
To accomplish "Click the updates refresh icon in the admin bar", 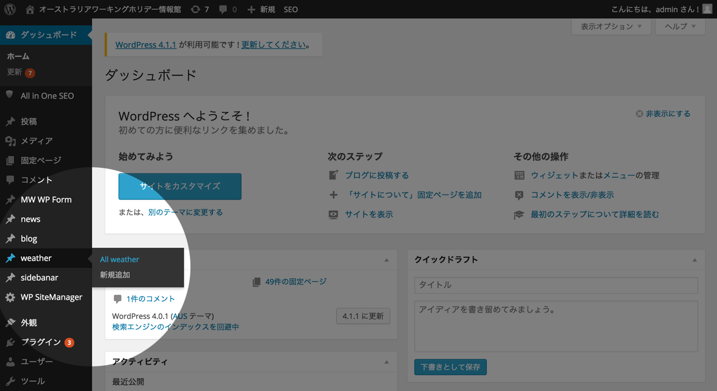I will (195, 10).
